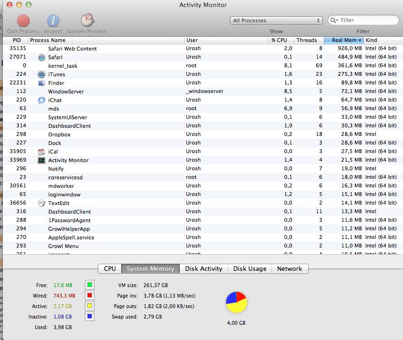Image resolution: width=403 pixels, height=340 pixels.
Task: Click the iTunes music note icon
Action: point(41,74)
